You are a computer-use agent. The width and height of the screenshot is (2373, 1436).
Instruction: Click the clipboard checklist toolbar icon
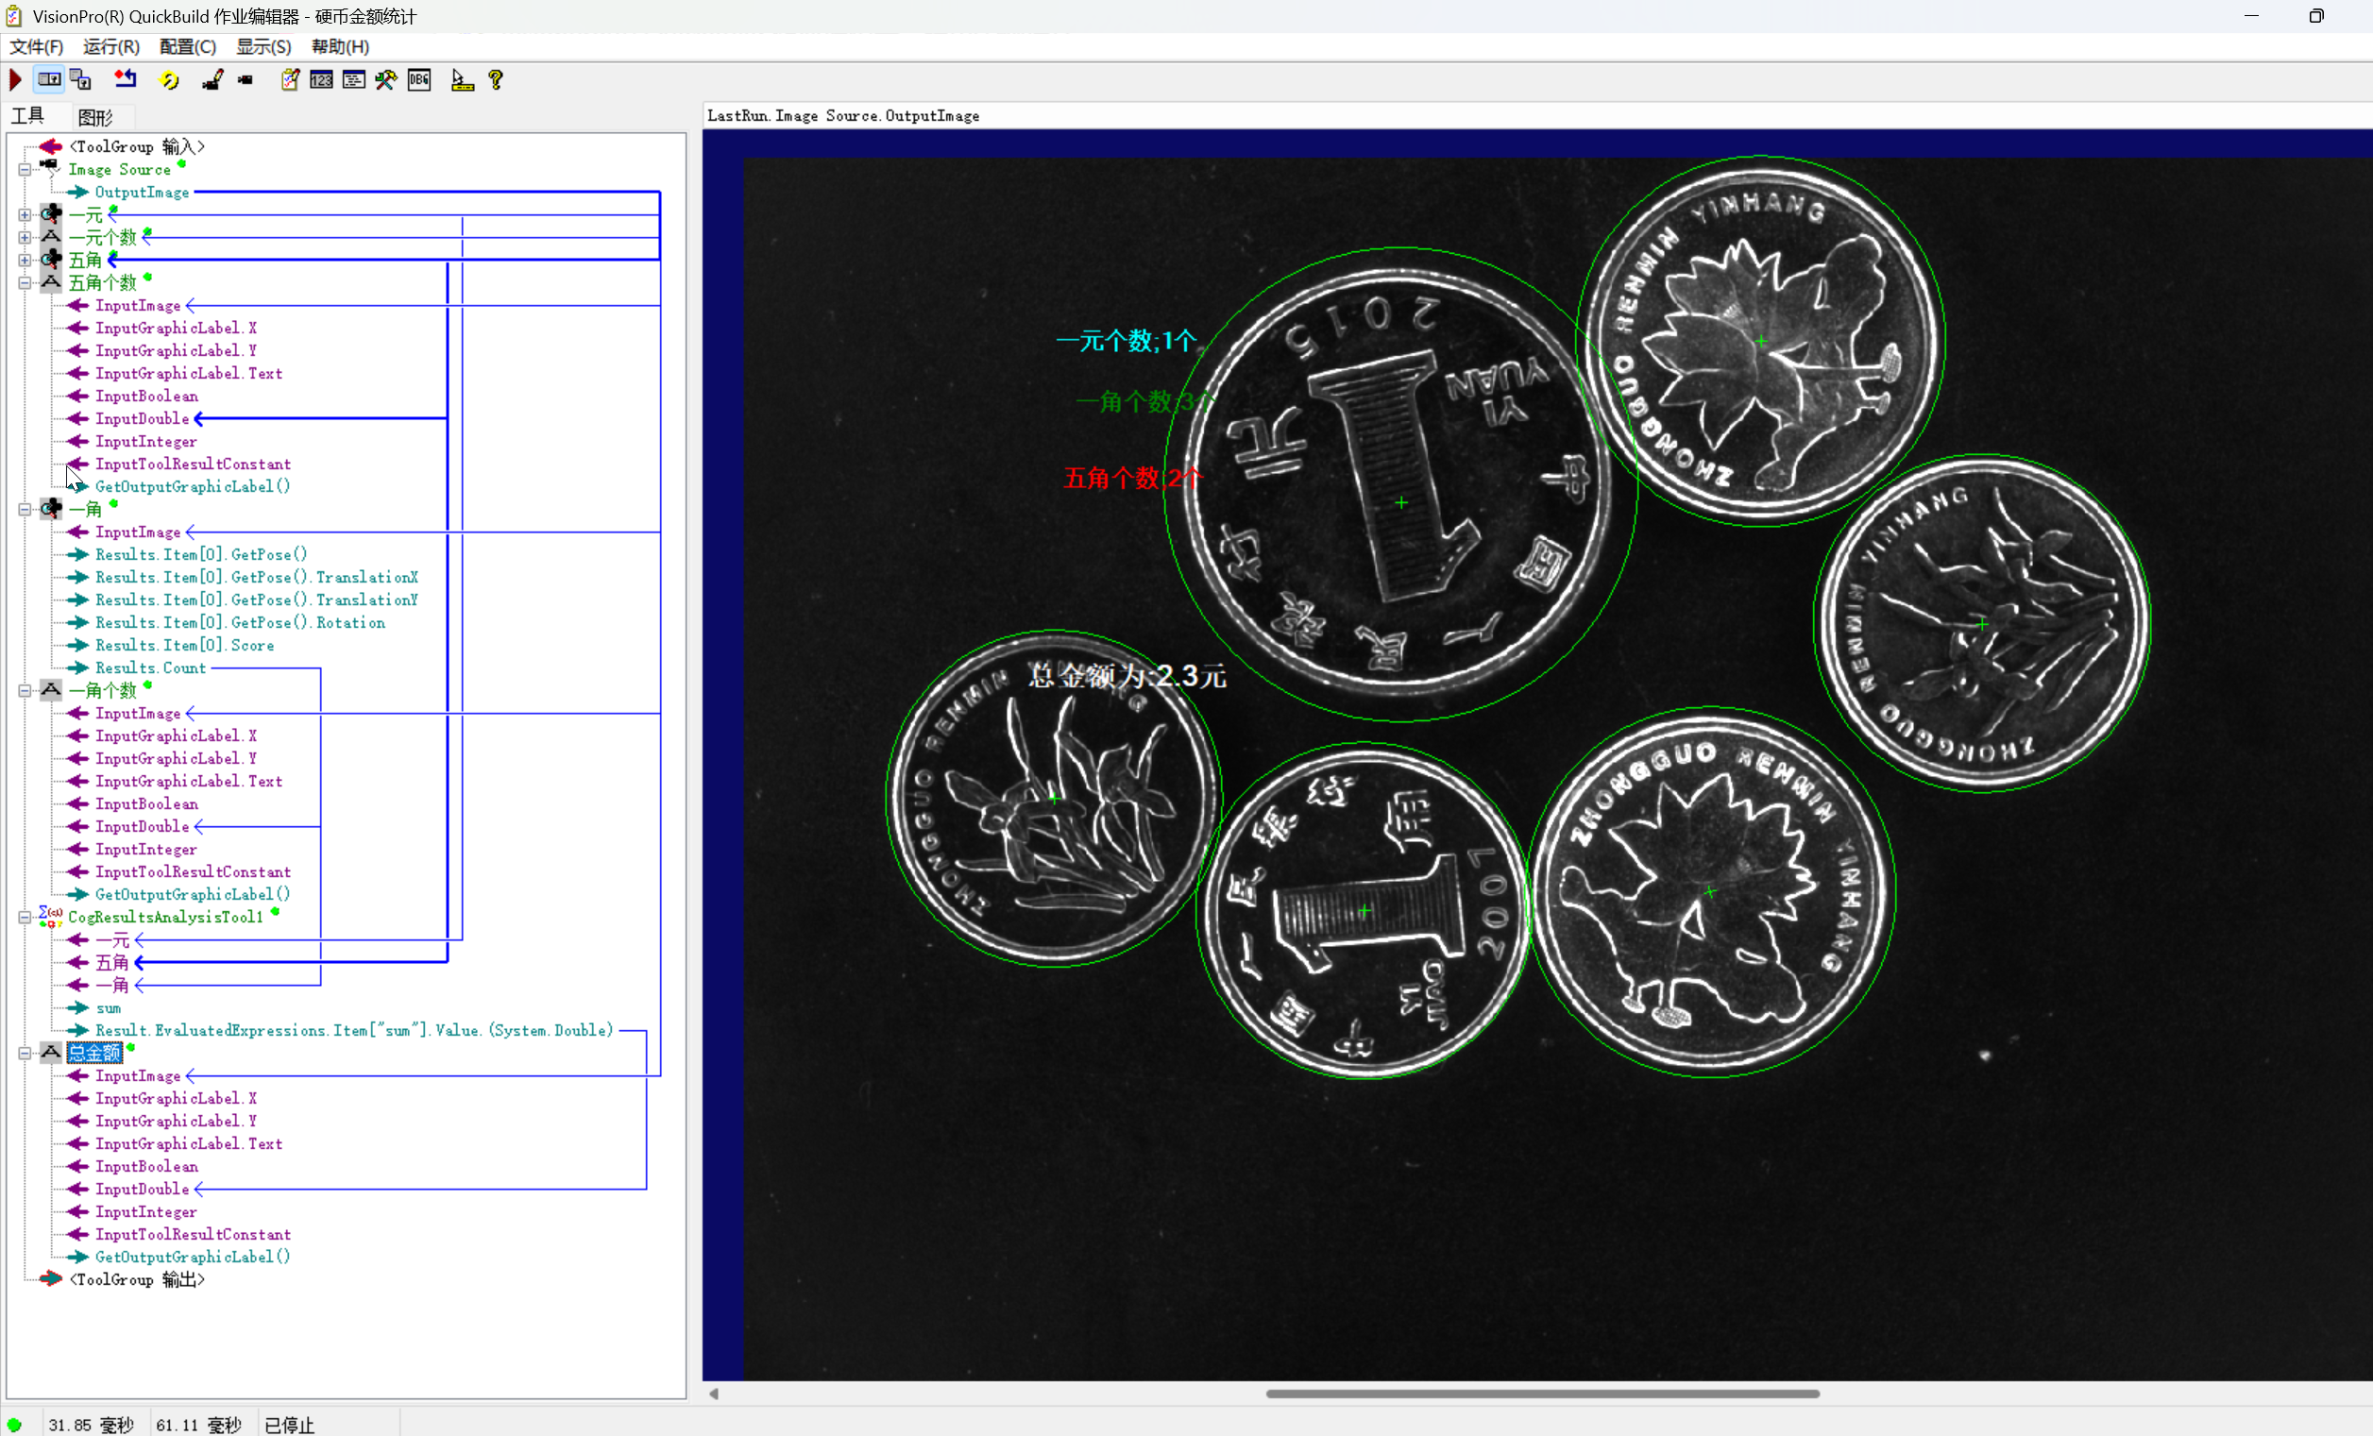point(290,80)
